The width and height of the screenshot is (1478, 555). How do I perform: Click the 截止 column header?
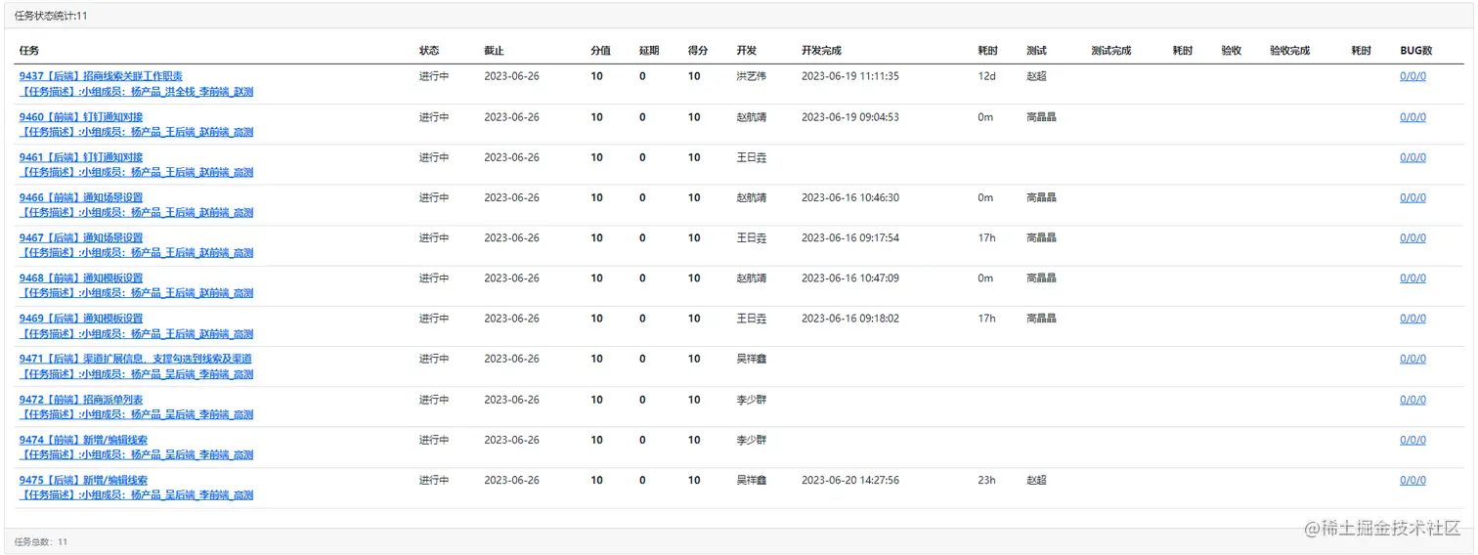click(x=494, y=51)
